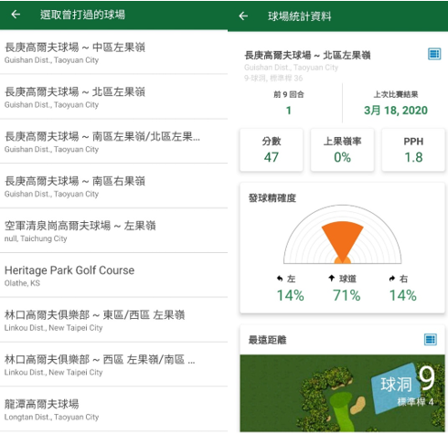Go back from the course selection screen
The height and width of the screenshot is (434, 448).
16,15
